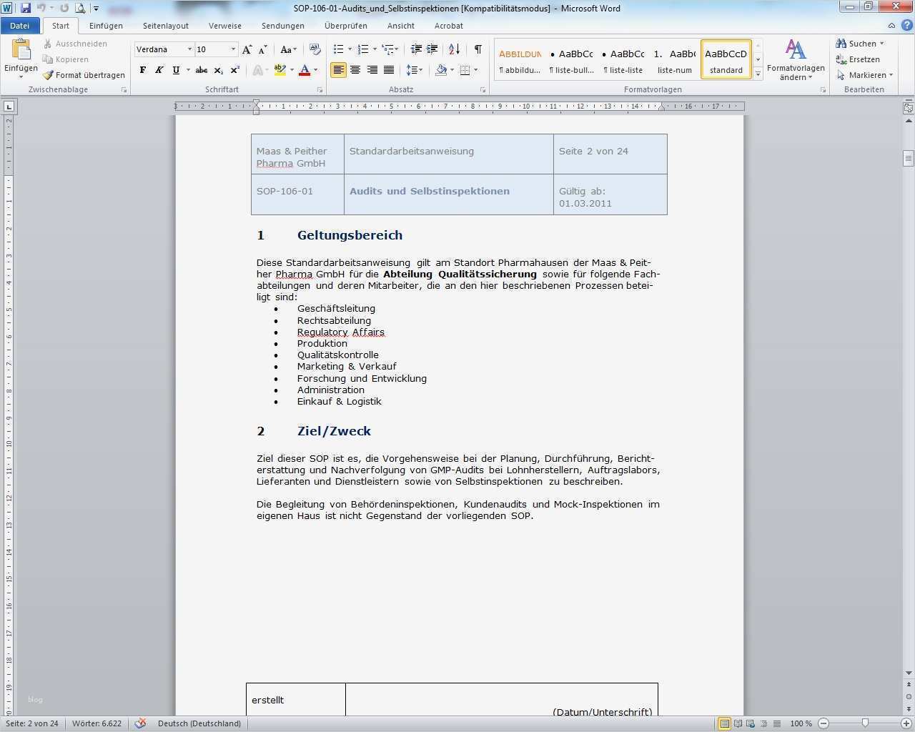The width and height of the screenshot is (915, 732).
Task: Switch to Verweise ribbon tab
Action: point(225,26)
